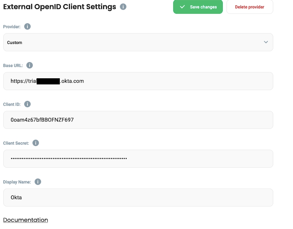Open the Documentation link
The image size is (293, 229).
25,220
